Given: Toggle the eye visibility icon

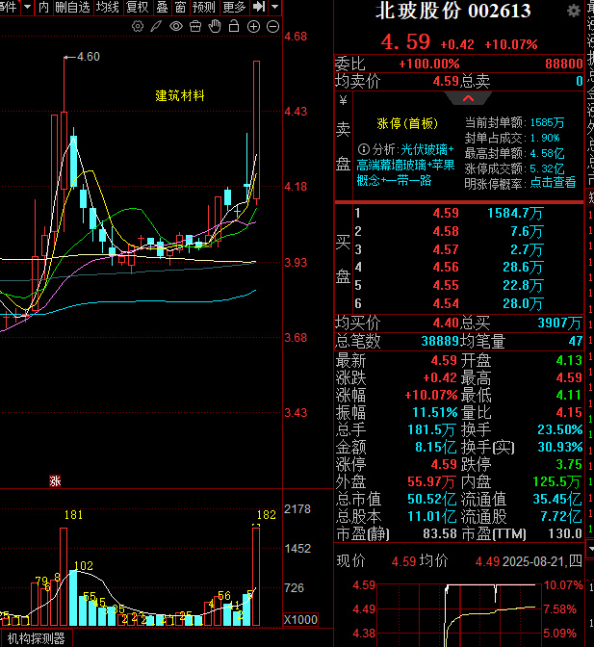Looking at the screenshot, I should coord(176,27).
